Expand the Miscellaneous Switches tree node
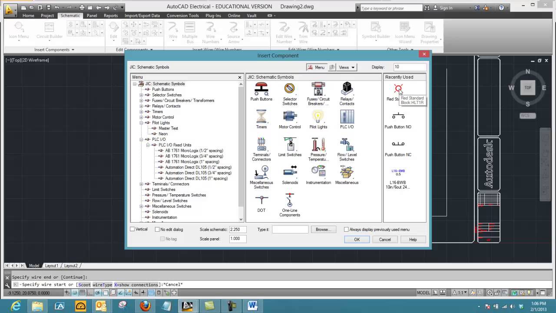The height and width of the screenshot is (313, 556). [141, 206]
